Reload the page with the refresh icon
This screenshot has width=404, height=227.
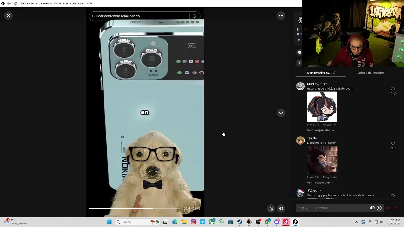(16, 3)
